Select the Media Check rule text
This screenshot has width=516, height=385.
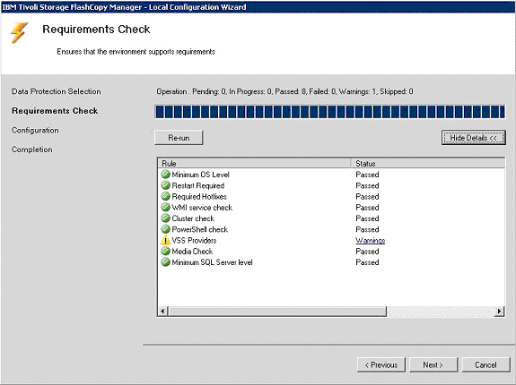(x=192, y=252)
